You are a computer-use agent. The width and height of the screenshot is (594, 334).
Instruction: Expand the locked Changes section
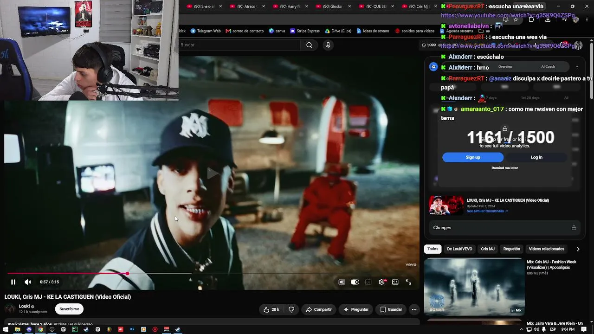pyautogui.click(x=504, y=228)
